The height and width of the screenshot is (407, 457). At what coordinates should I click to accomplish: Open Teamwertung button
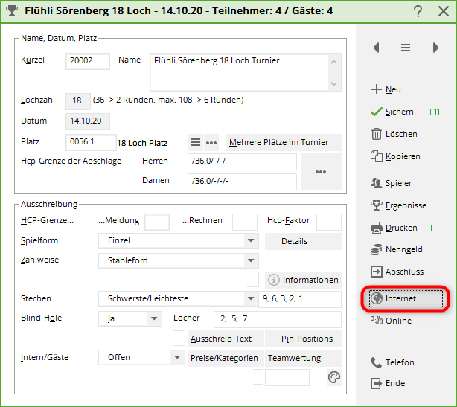coord(303,358)
